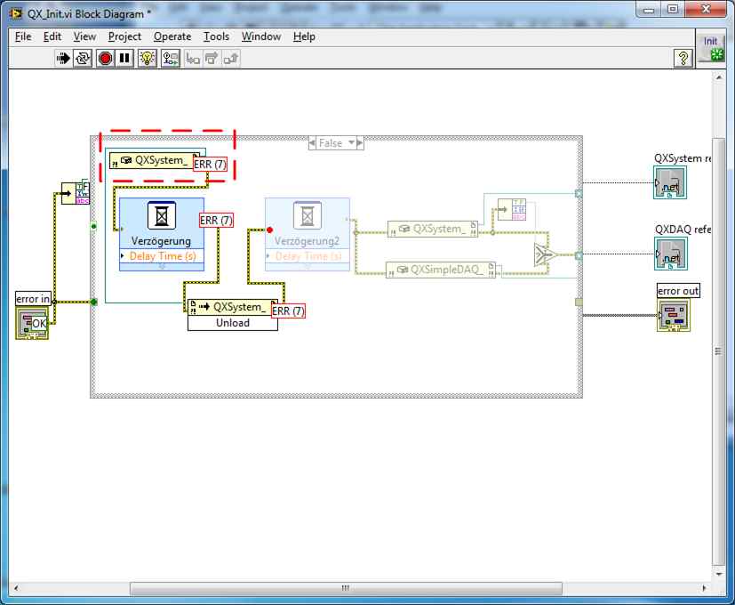Click the error in cluster terminal

[32, 324]
